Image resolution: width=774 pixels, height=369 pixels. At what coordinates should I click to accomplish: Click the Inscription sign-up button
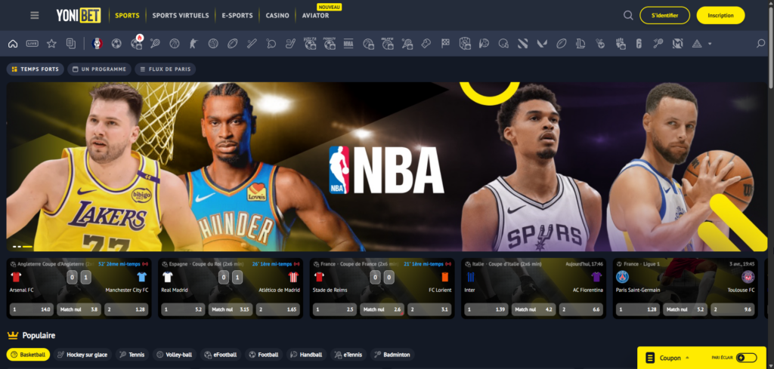click(x=720, y=15)
